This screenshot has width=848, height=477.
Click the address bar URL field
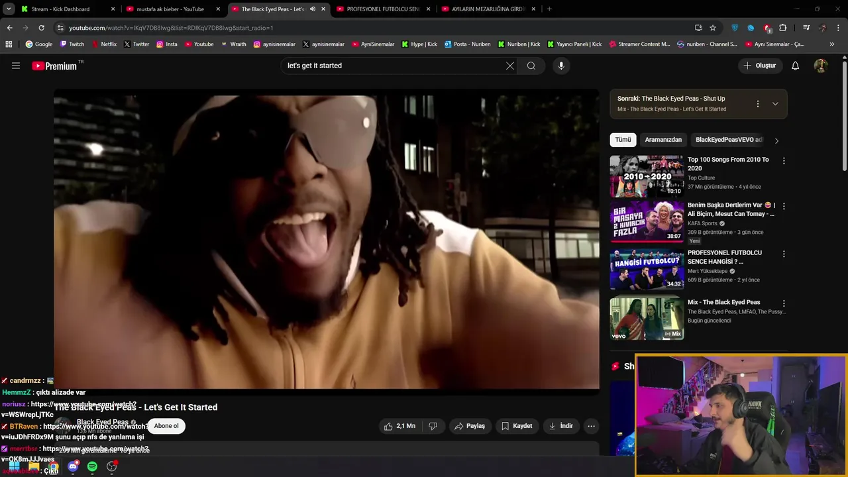tap(371, 28)
